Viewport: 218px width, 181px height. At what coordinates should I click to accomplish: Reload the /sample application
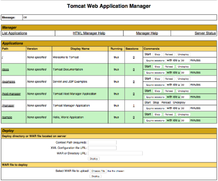[x=169, y=114]
